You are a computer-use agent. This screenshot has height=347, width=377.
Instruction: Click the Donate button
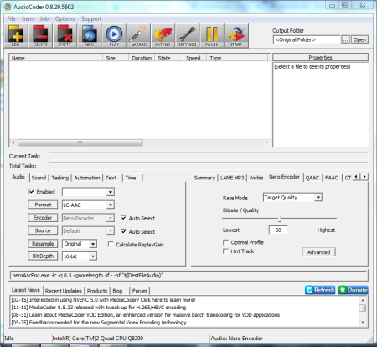pyautogui.click(x=353, y=290)
